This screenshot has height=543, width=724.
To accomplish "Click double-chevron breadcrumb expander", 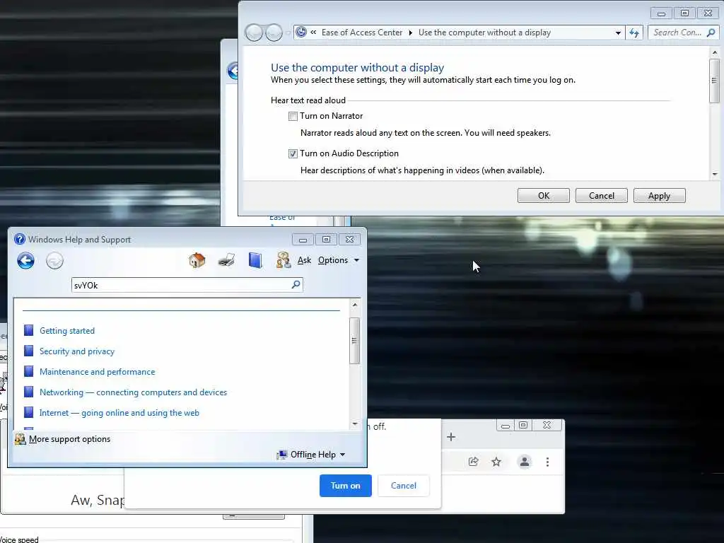I will click(313, 33).
